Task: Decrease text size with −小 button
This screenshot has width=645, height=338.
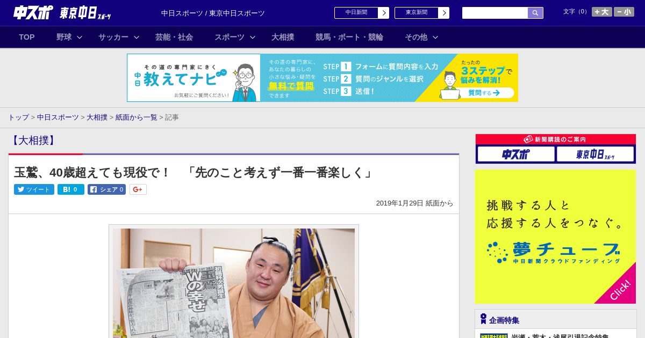Action: pos(624,12)
